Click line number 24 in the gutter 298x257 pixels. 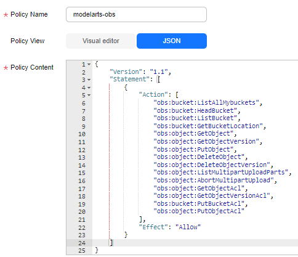click(82, 243)
